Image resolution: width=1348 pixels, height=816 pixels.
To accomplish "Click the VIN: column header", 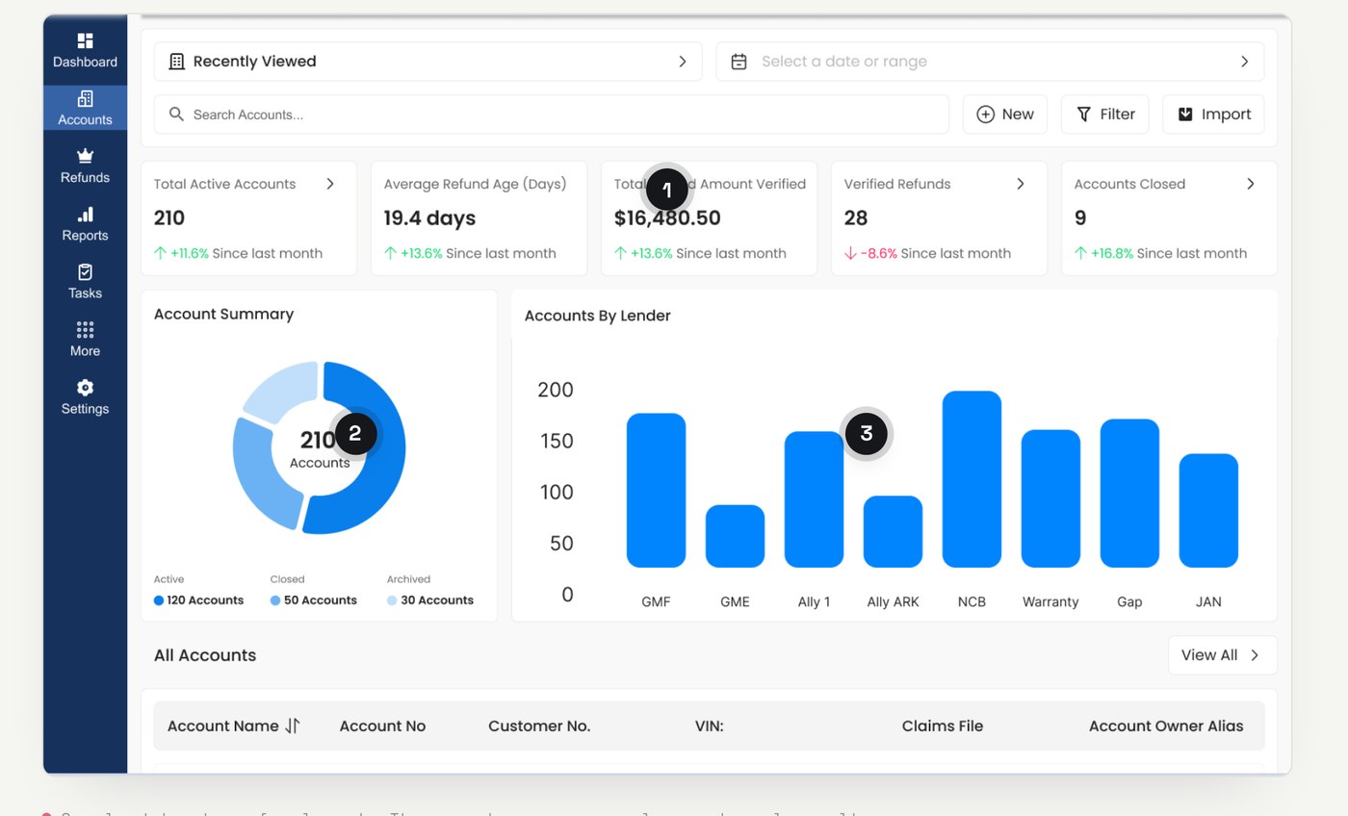I will (x=710, y=727).
